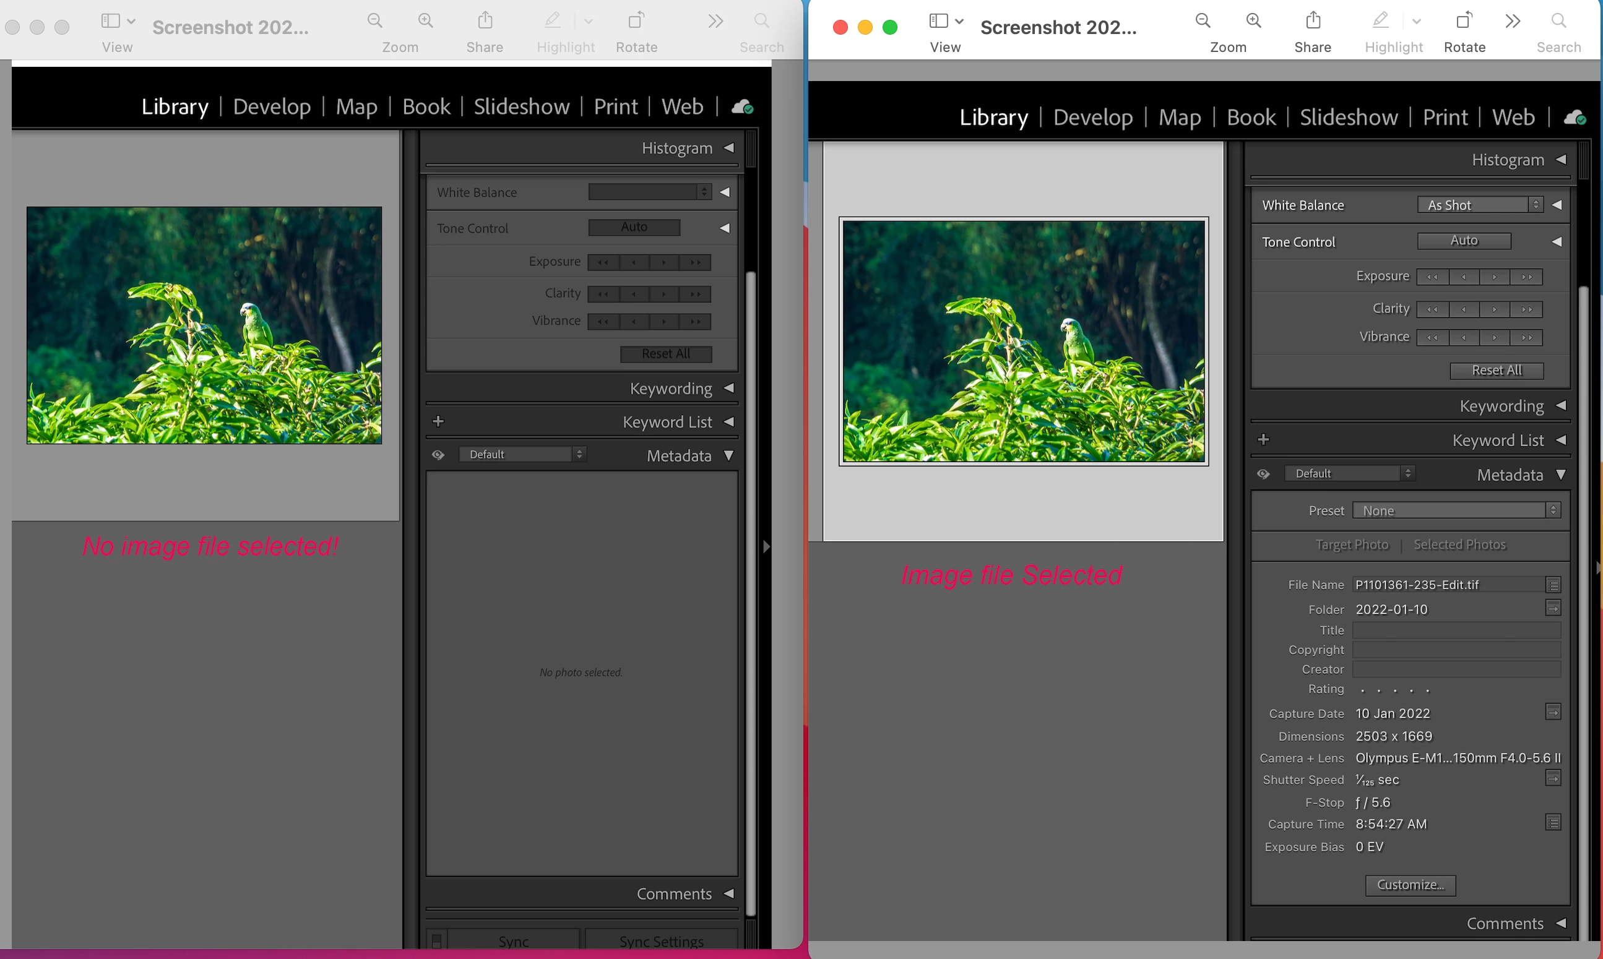
Task: Click the icon right of File Name field
Action: click(x=1553, y=585)
